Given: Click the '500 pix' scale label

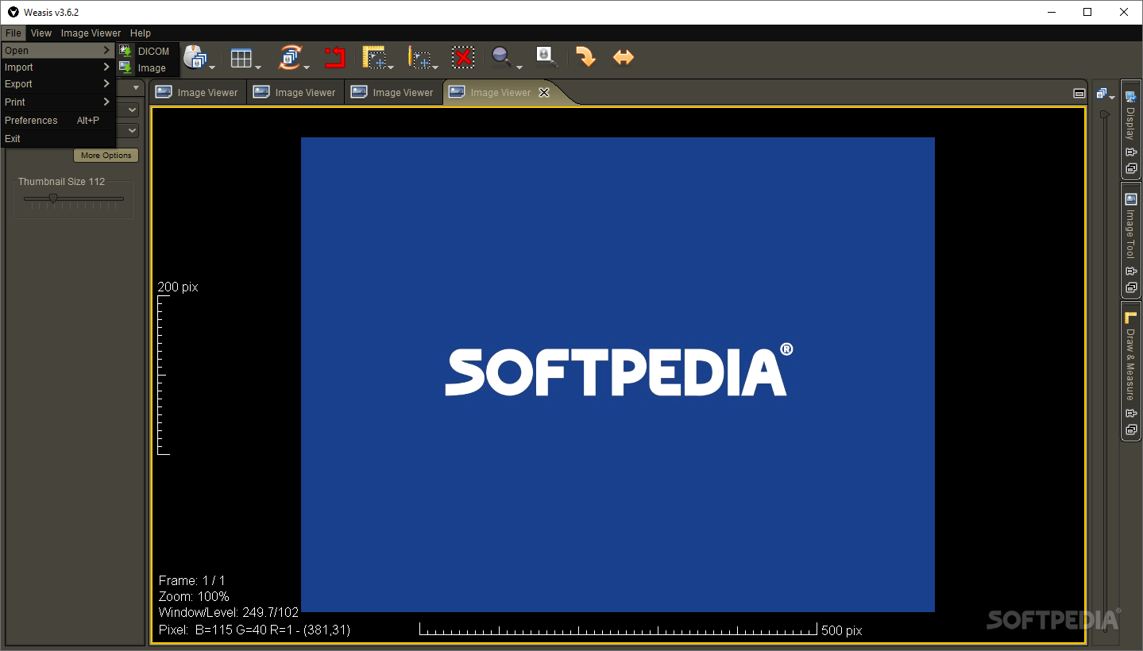Looking at the screenshot, I should pos(842,630).
